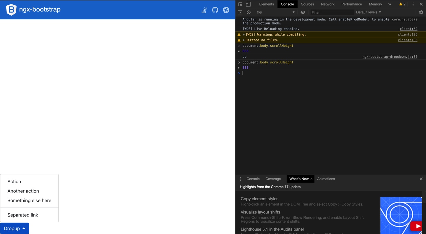
Task: Open the Default levels filter dropdown
Action: point(368,12)
